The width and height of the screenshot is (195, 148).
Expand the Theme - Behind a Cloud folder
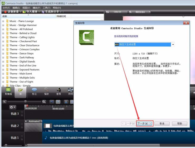pyautogui.click(x=3, y=33)
